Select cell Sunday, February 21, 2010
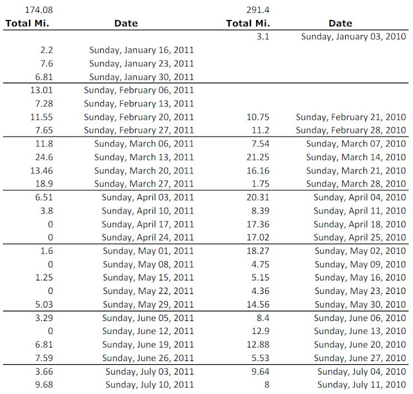 (351, 117)
